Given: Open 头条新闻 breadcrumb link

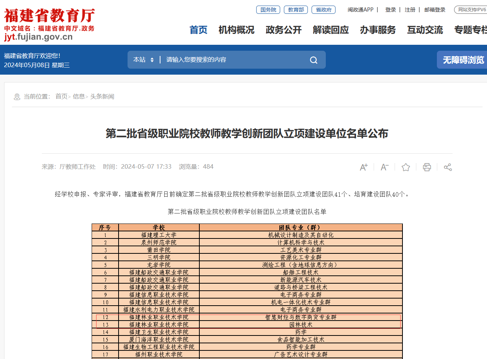Looking at the screenshot, I should (x=102, y=97).
